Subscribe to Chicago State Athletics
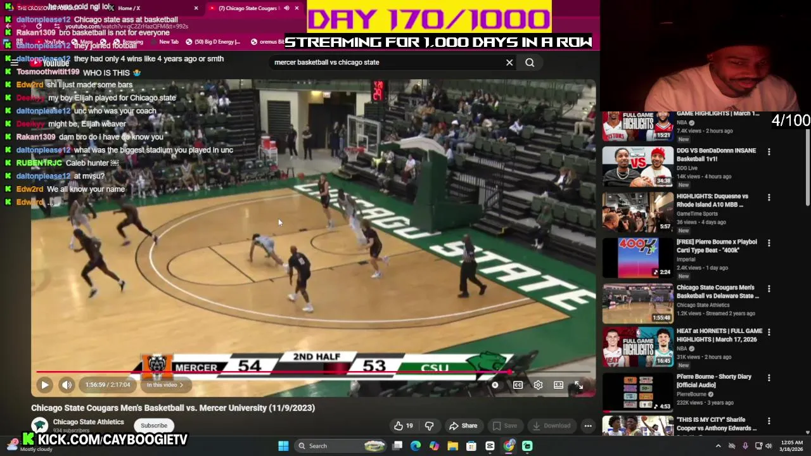This screenshot has width=811, height=456. [x=154, y=426]
